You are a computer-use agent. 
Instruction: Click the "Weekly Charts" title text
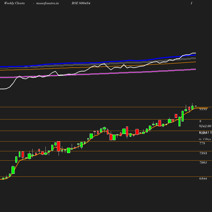(14, 3)
